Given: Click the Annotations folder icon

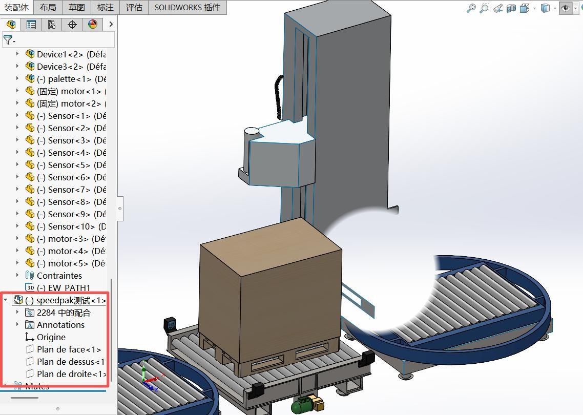Looking at the screenshot, I should click(30, 324).
